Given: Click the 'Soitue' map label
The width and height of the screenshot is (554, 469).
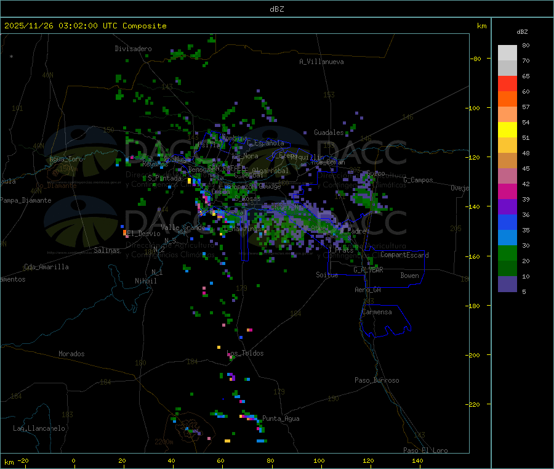Looking at the screenshot, I should pyautogui.click(x=327, y=275).
